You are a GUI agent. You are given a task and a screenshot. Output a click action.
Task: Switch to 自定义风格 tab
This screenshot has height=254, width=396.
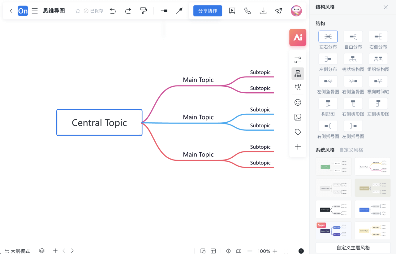point(351,150)
